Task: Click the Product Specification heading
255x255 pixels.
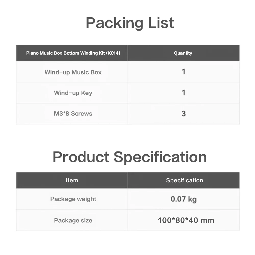Action: (130, 157)
